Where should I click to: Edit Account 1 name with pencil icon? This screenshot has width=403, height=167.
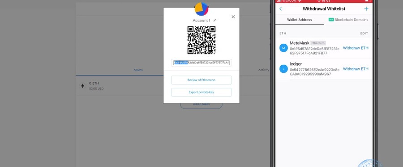click(x=215, y=20)
